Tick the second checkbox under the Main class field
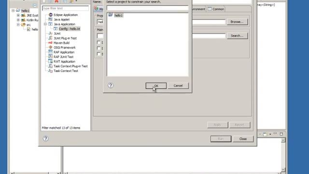The height and width of the screenshot is (174, 309). click(x=98, y=48)
